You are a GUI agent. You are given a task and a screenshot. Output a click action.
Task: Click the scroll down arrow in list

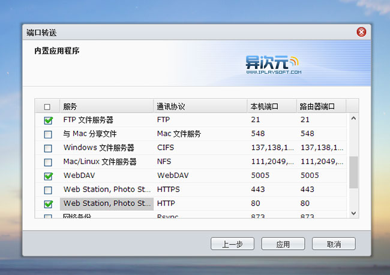pyautogui.click(x=353, y=213)
